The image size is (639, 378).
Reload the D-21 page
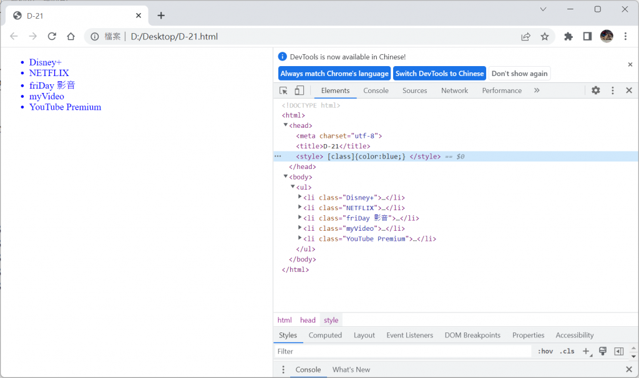[52, 36]
